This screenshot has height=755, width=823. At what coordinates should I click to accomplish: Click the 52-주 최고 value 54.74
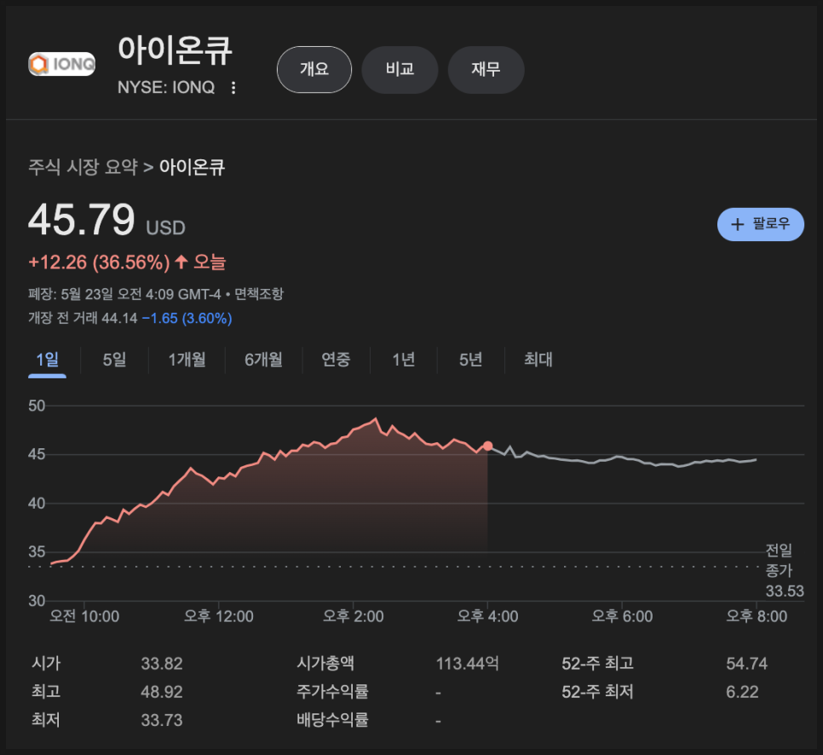click(x=746, y=664)
